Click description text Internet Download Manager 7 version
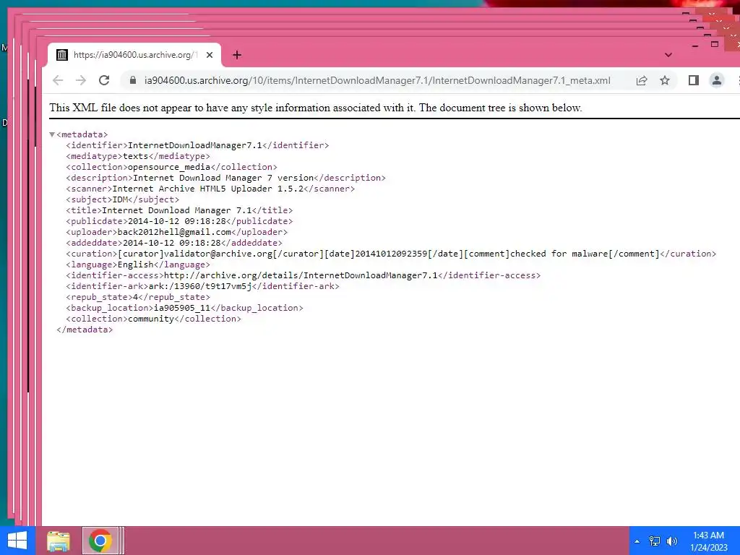The height and width of the screenshot is (555, 740). point(223,178)
